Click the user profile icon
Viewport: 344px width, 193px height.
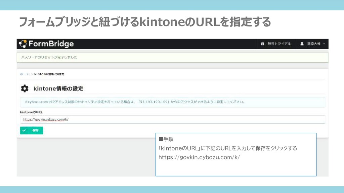point(302,44)
